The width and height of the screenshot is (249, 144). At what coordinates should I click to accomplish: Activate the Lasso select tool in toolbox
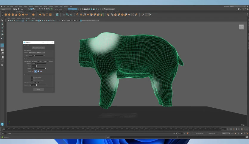pos(2,24)
